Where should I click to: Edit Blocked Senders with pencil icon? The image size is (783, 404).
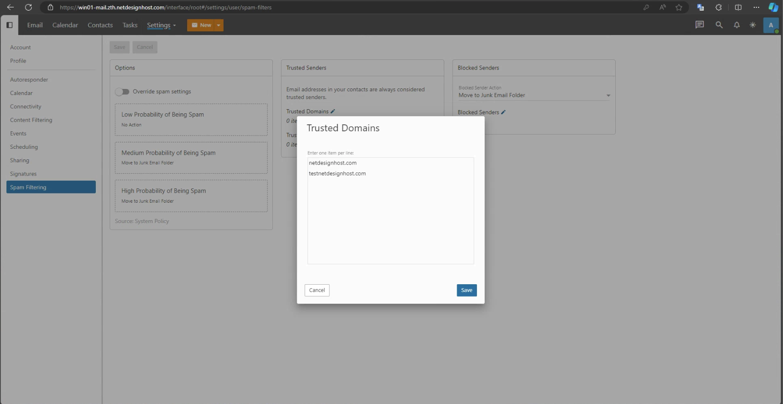503,112
